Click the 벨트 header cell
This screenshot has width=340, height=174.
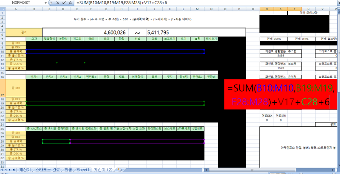point(122,77)
